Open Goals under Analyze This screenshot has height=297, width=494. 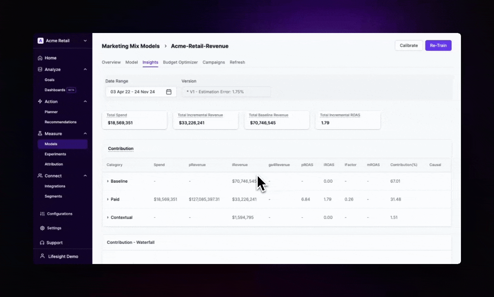pyautogui.click(x=50, y=80)
